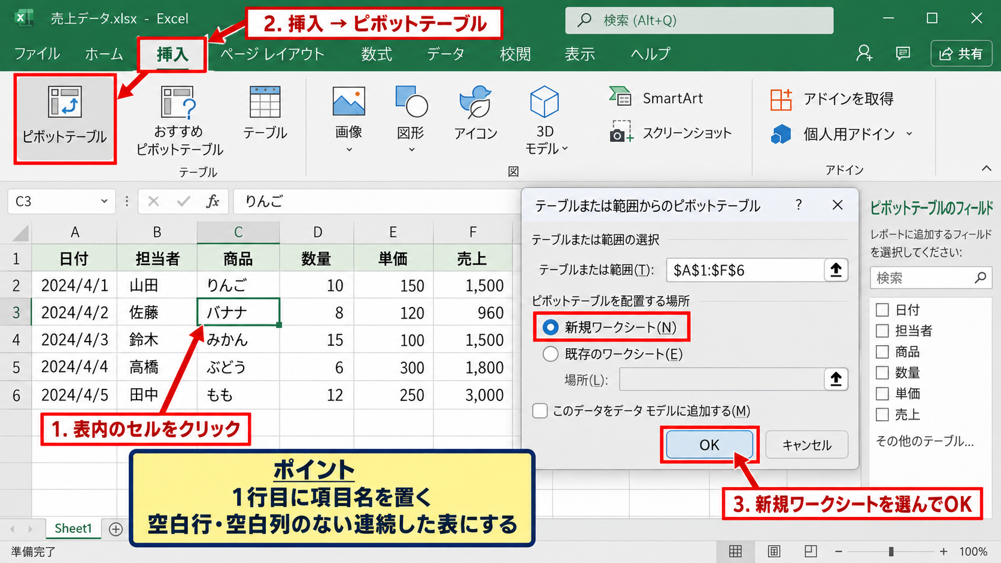Click the zoom out minus button
This screenshot has height=563, width=1001.
839,551
